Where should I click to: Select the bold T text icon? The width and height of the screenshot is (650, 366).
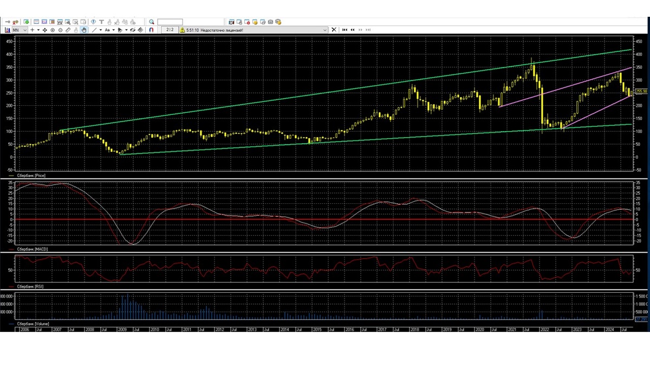tap(101, 22)
